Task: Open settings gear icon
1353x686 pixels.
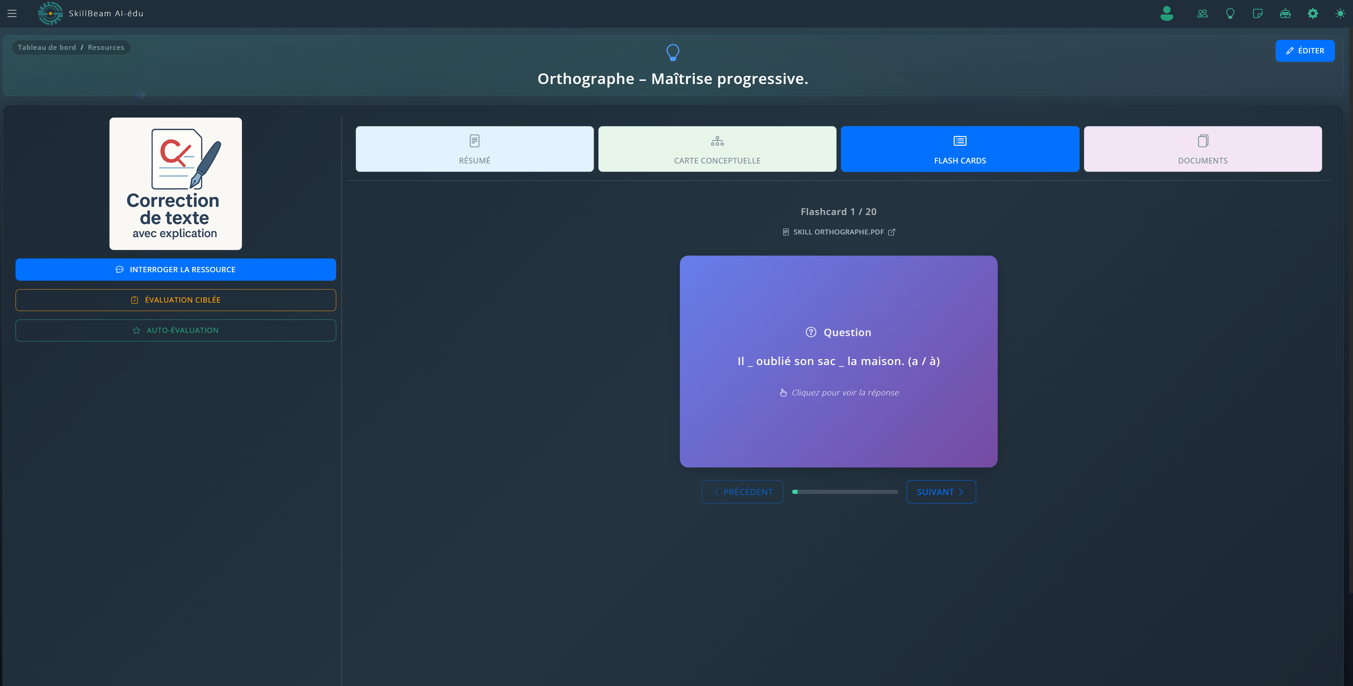Action: 1312,14
